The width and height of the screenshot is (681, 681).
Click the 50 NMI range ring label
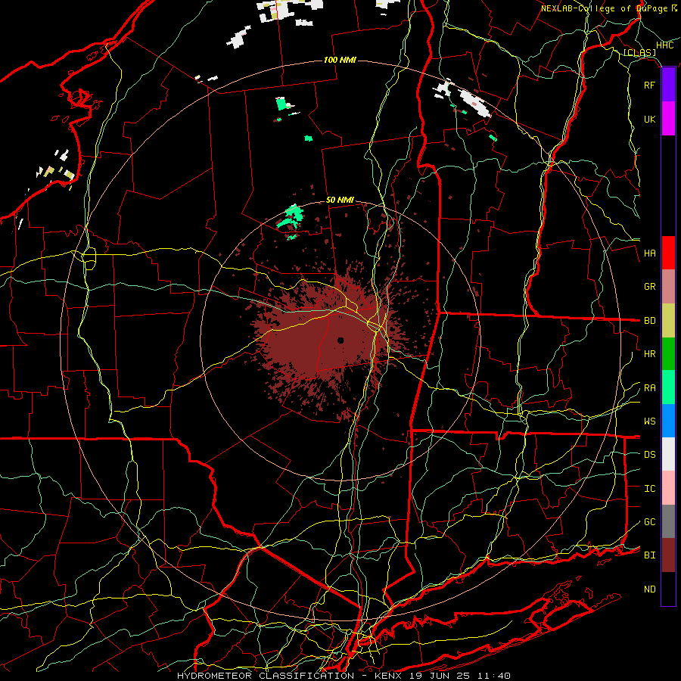tap(340, 200)
